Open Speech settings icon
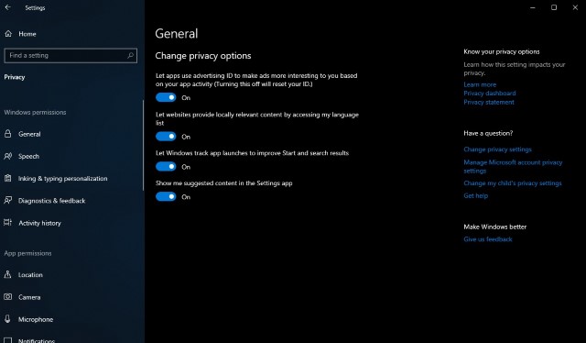 [8, 156]
